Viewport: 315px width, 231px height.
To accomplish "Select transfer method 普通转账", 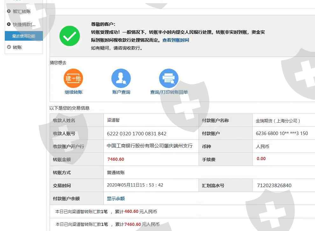I will pyautogui.click(x=116, y=173).
